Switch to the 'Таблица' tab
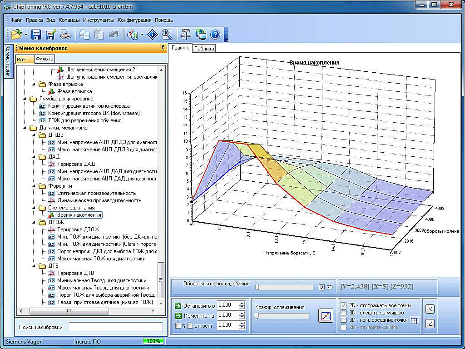The height and width of the screenshot is (349, 465). click(x=204, y=48)
